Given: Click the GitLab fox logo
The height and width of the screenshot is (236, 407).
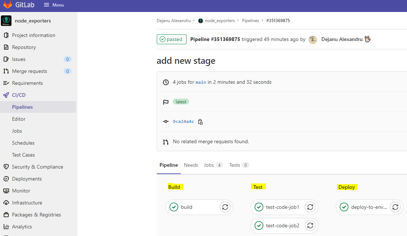Looking at the screenshot, I should click(8, 4).
